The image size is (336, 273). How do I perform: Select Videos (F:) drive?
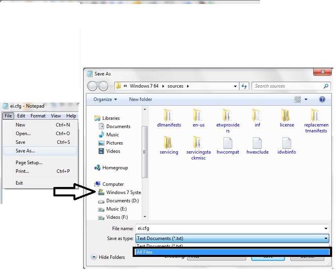tap(113, 217)
